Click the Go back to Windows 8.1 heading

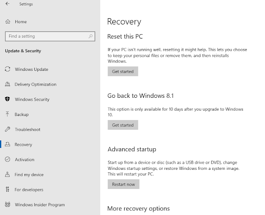pos(141,96)
